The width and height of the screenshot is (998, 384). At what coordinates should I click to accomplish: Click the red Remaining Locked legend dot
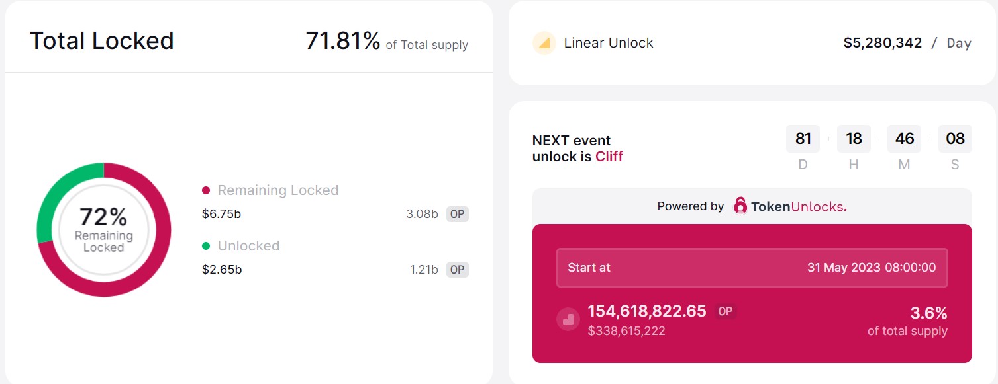(x=206, y=190)
